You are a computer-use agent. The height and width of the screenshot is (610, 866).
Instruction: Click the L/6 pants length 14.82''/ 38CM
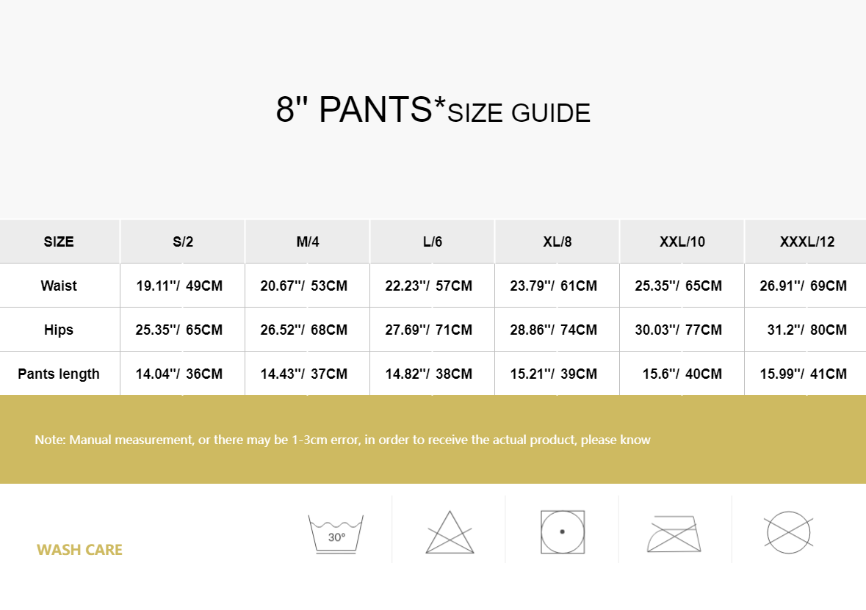tap(429, 374)
